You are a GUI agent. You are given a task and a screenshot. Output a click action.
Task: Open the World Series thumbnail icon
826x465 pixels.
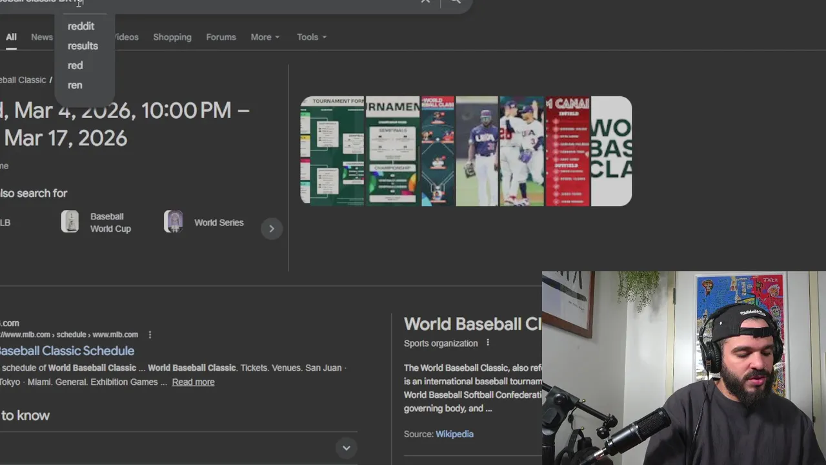[173, 222]
